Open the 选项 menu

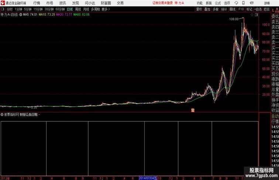click(x=227, y=3)
